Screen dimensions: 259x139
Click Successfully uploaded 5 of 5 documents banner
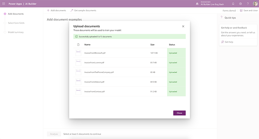pyautogui.click(x=129, y=37)
